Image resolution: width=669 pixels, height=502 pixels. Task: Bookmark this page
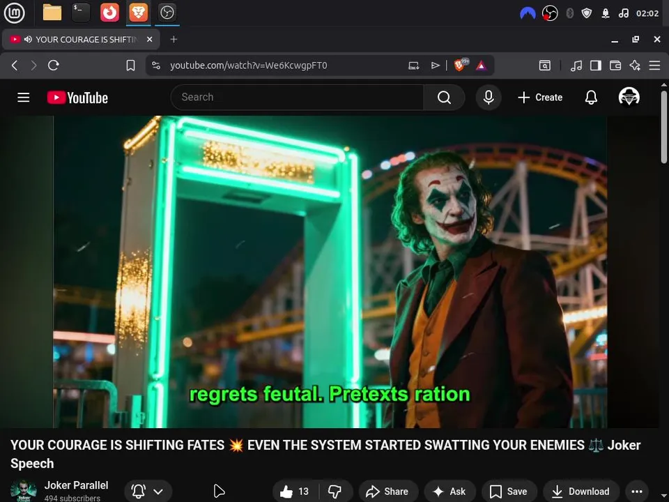pos(130,66)
